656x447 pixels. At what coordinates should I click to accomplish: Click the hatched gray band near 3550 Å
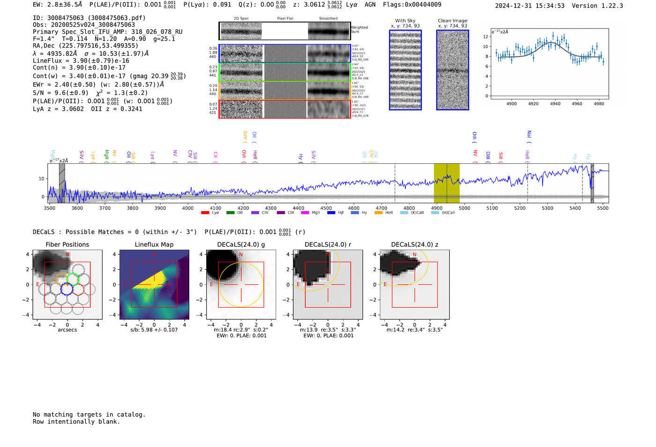coord(62,183)
